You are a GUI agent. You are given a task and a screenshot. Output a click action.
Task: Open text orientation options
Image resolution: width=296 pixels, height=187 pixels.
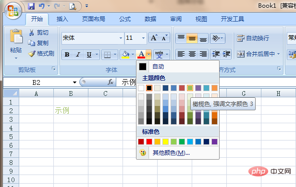(x=218, y=38)
